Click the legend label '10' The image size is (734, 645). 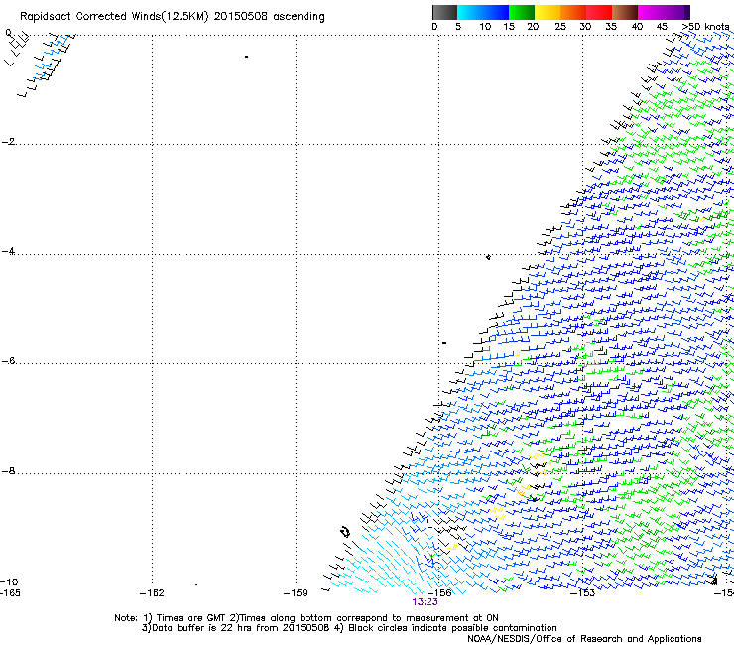(485, 26)
